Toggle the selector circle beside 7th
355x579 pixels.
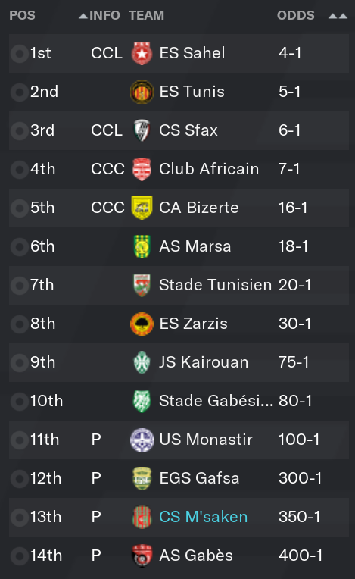pyautogui.click(x=19, y=286)
